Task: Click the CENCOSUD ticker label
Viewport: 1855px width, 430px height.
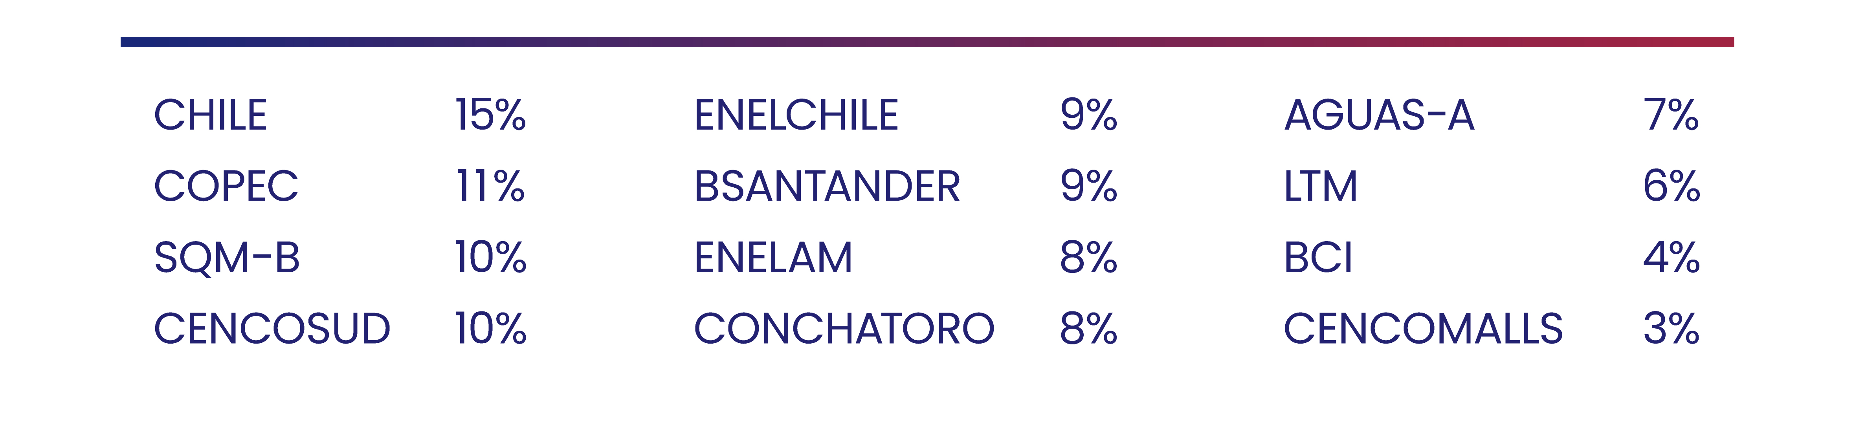Action: pyautogui.click(x=272, y=329)
